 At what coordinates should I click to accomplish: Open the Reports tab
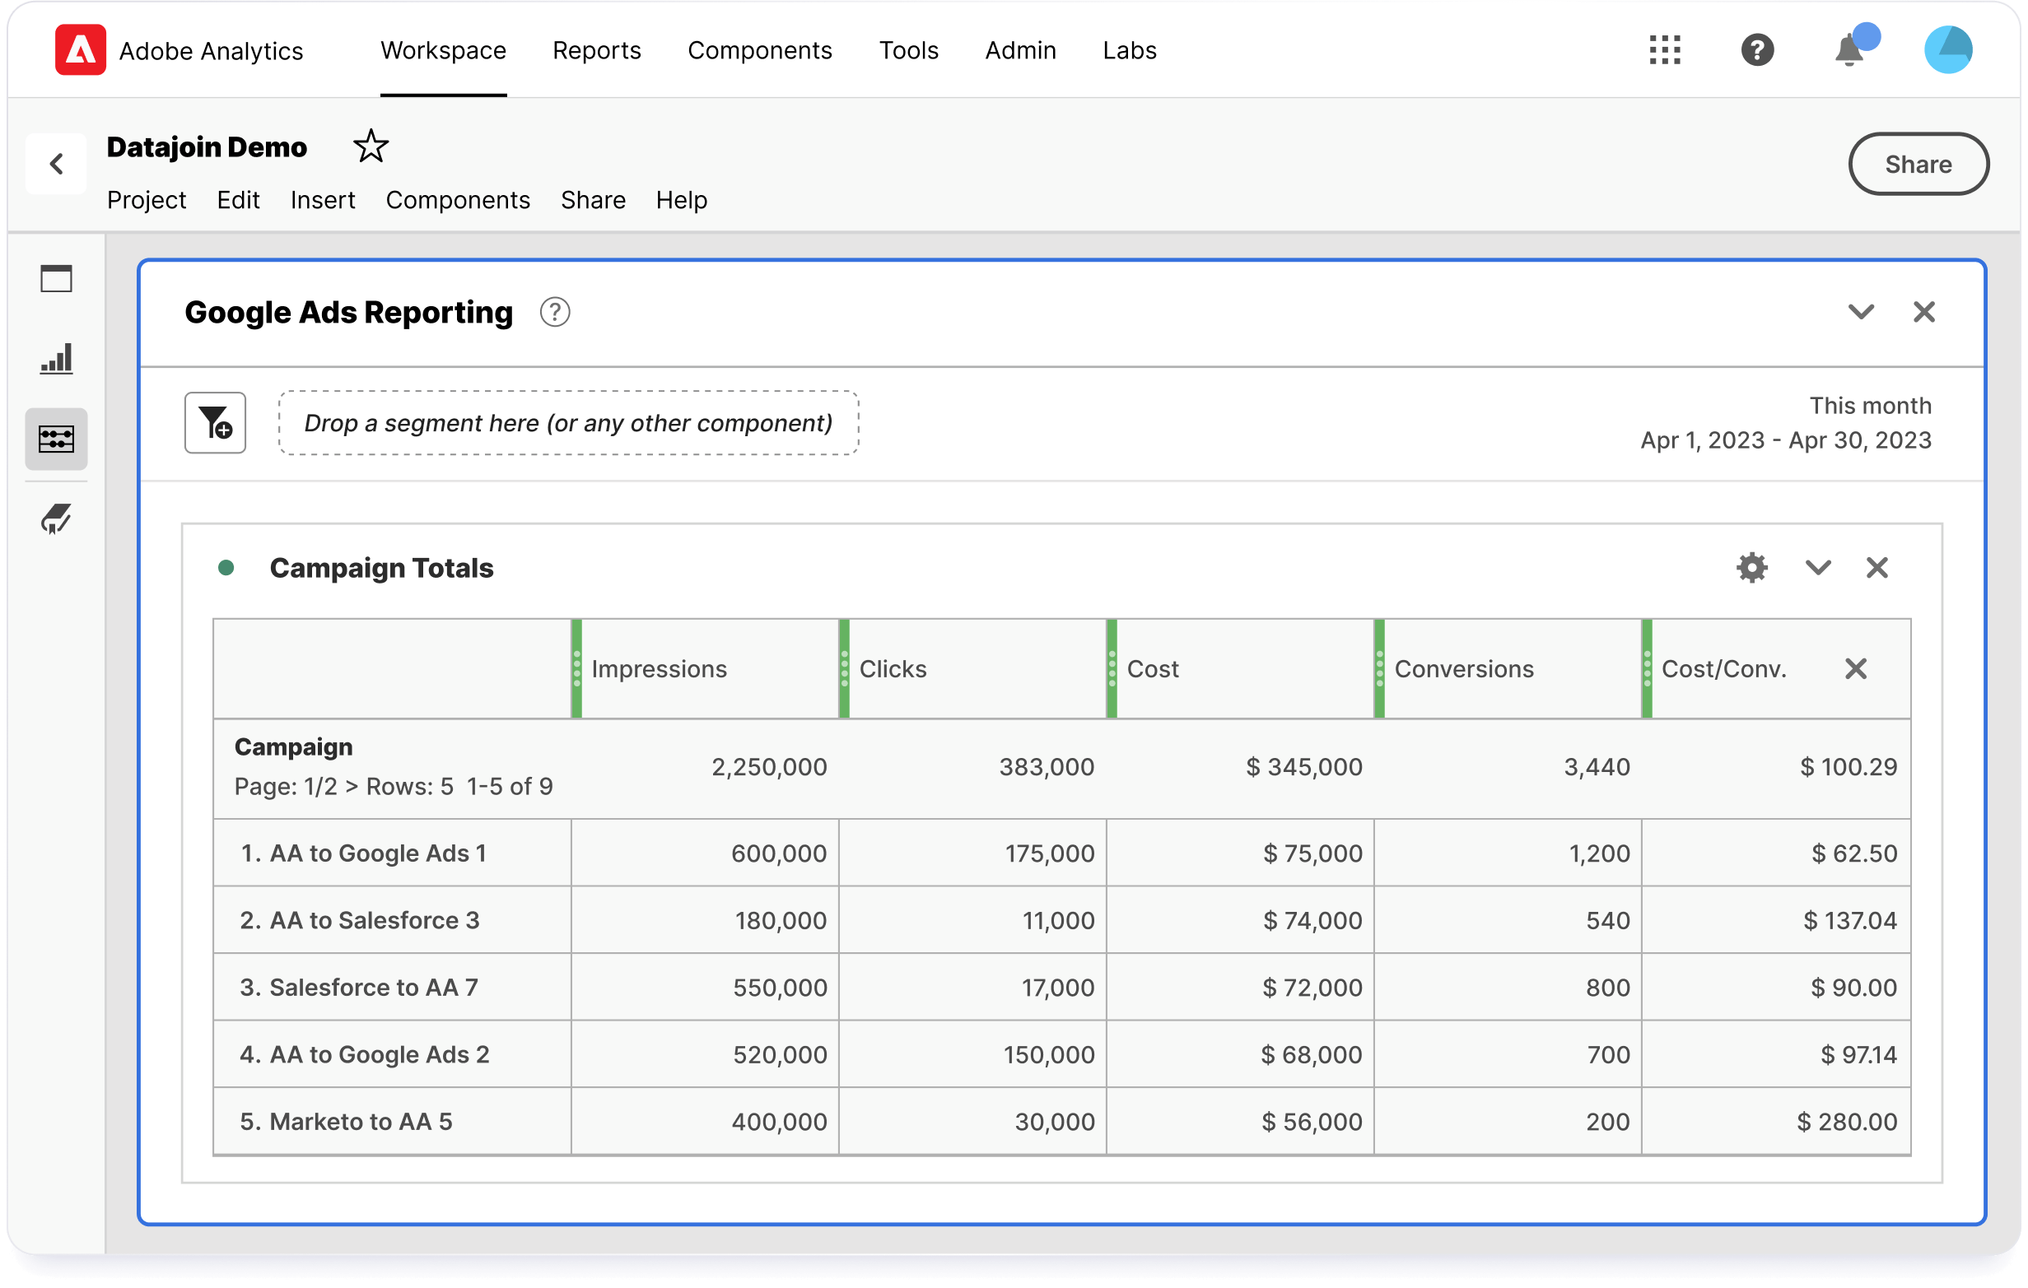click(x=596, y=50)
